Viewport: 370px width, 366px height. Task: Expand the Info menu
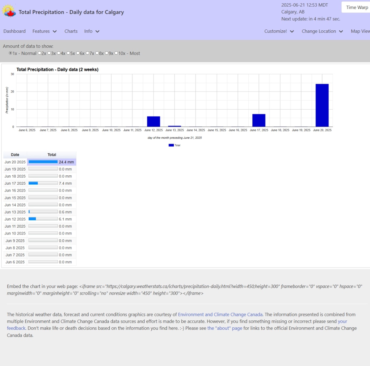click(92, 31)
